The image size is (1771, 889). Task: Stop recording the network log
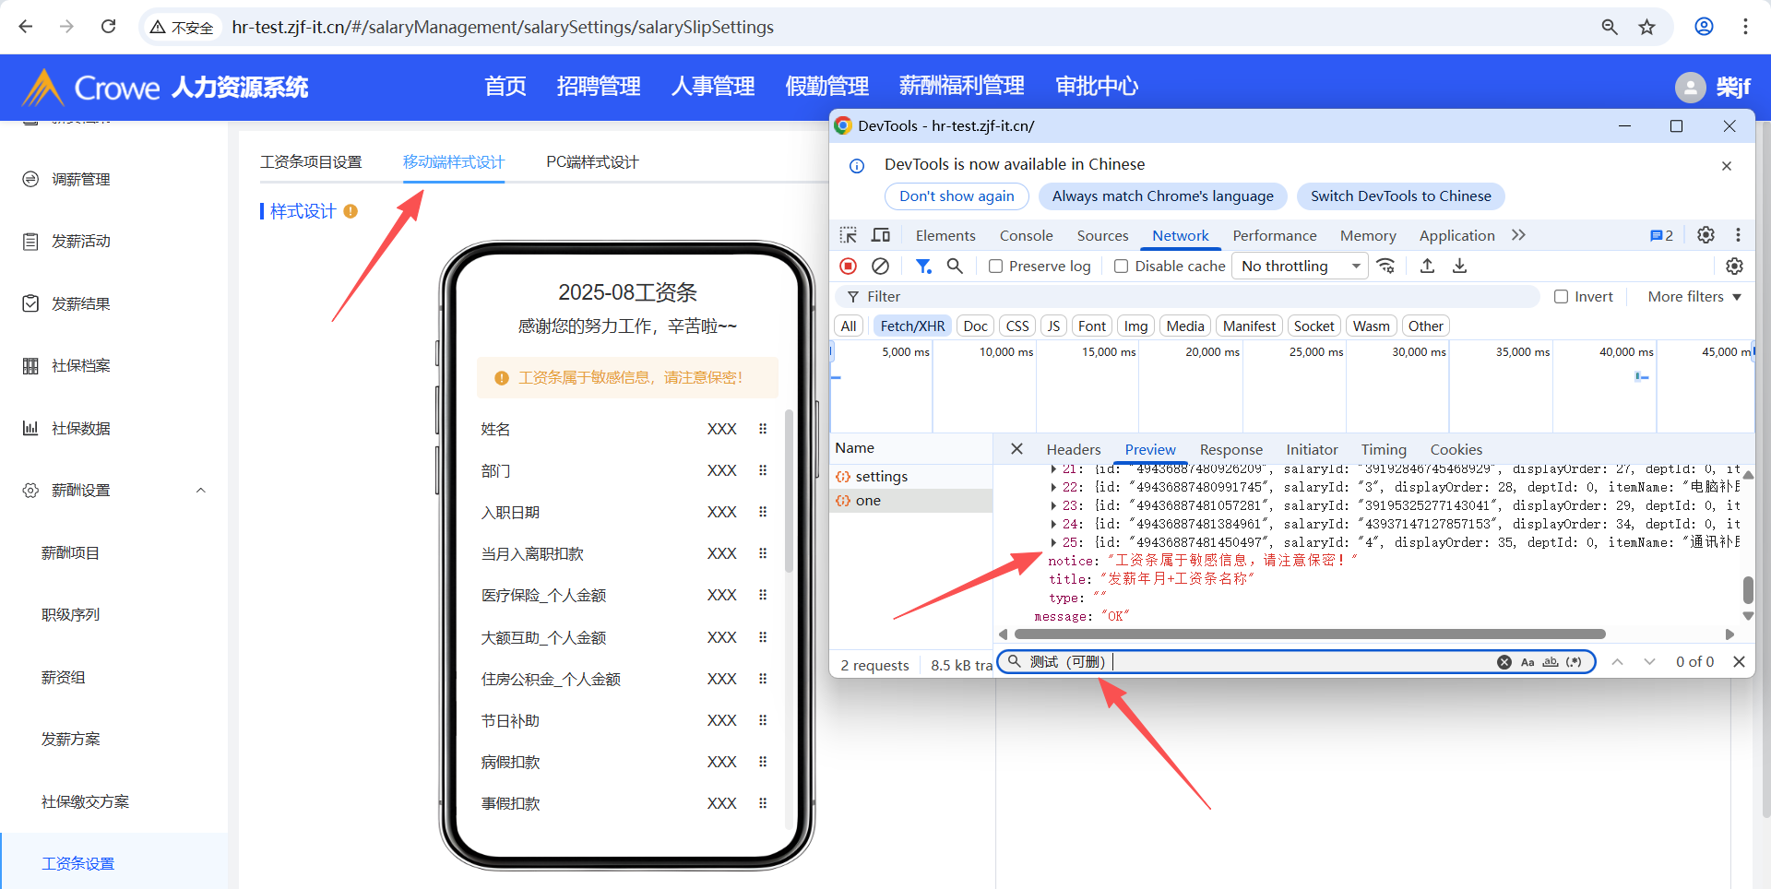point(849,266)
